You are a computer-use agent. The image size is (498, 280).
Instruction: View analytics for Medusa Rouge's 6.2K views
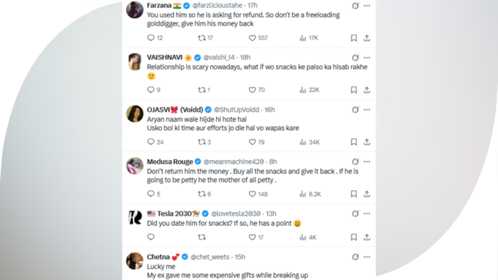point(310,194)
